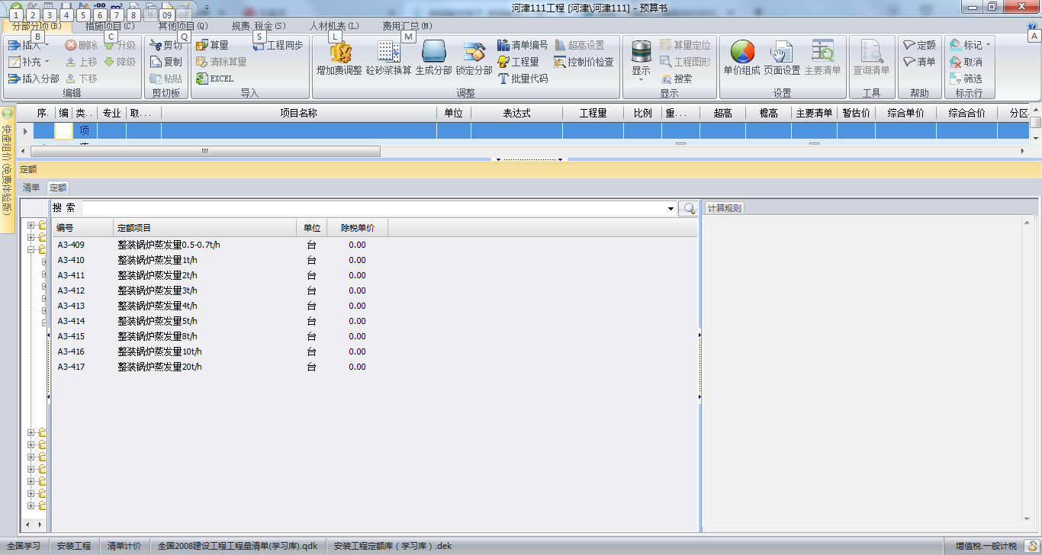Open the 单价组成 pie chart settings

pyautogui.click(x=742, y=58)
